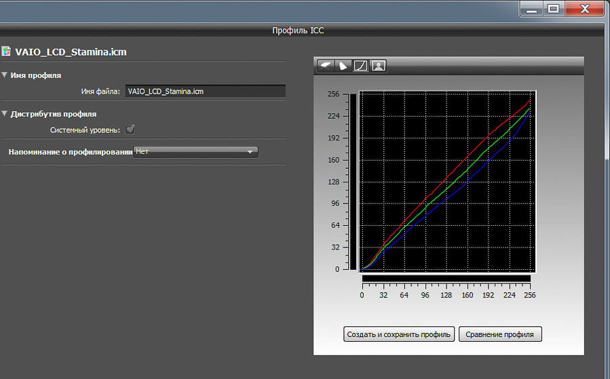Click the Имя файла label
The height and width of the screenshot is (379, 610).
(100, 92)
